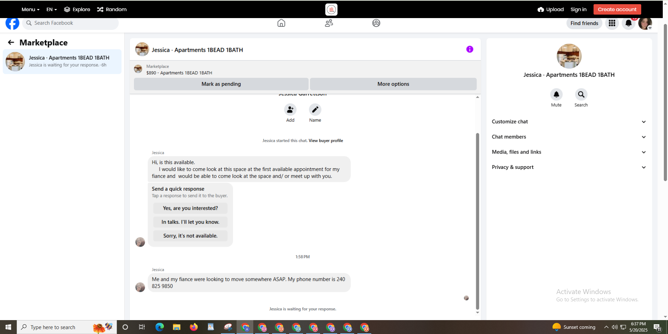Click the chat scrollbar down arrow
The image size is (668, 334).
tap(477, 312)
